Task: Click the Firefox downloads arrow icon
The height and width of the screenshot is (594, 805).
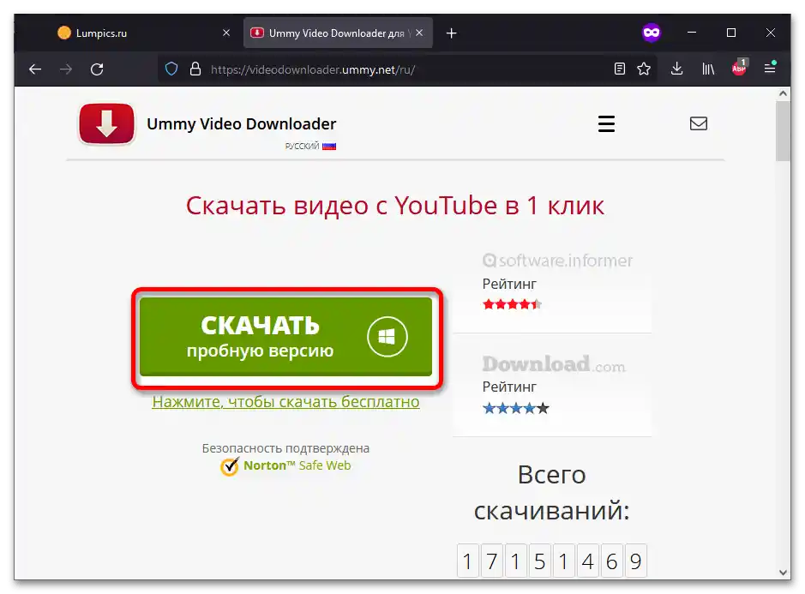Action: [676, 69]
